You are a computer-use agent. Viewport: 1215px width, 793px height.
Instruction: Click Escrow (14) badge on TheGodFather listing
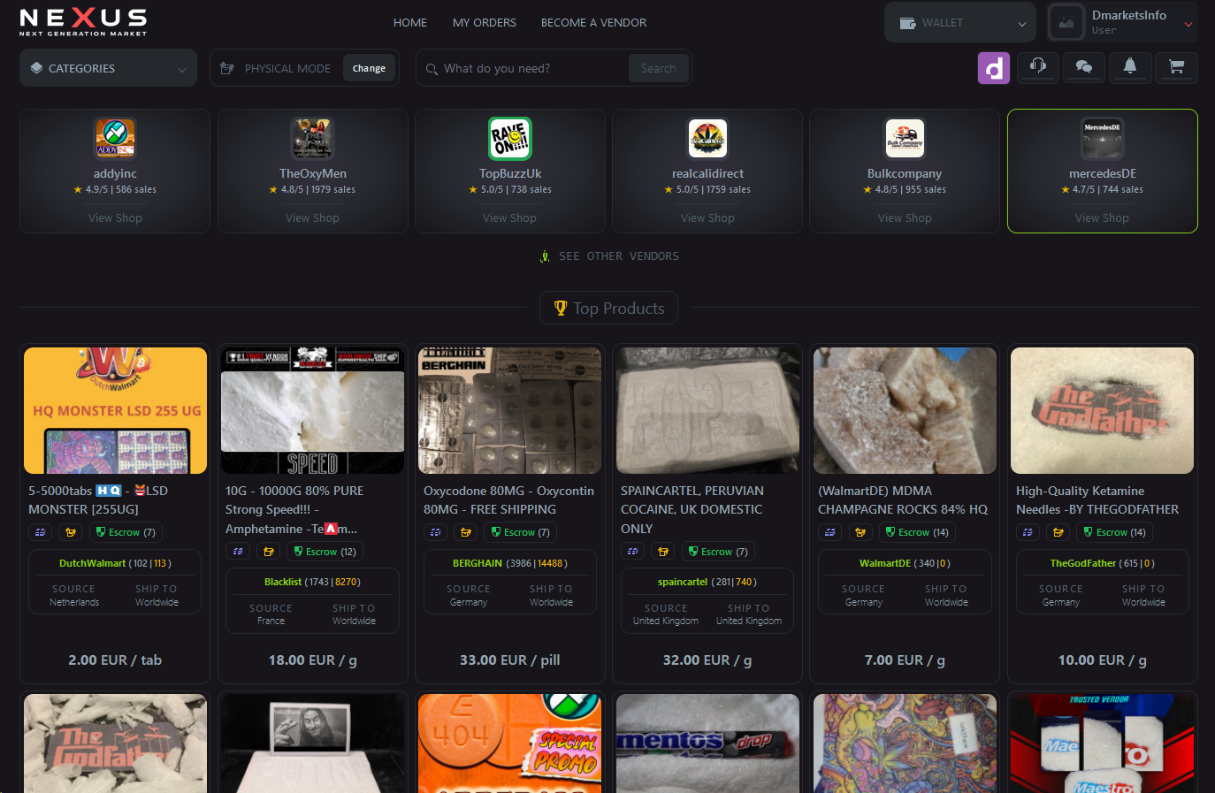click(x=1114, y=532)
